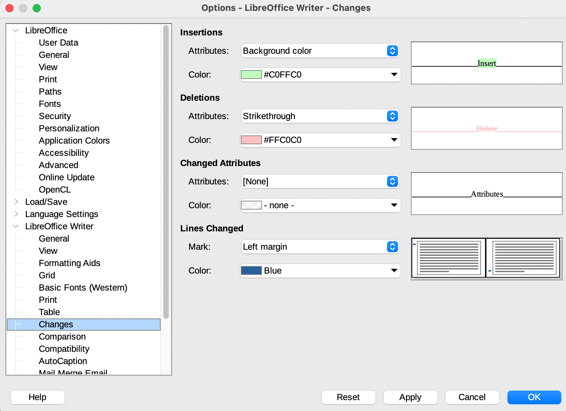This screenshot has width=566, height=411.
Task: Confirm changes with OK
Action: point(534,397)
